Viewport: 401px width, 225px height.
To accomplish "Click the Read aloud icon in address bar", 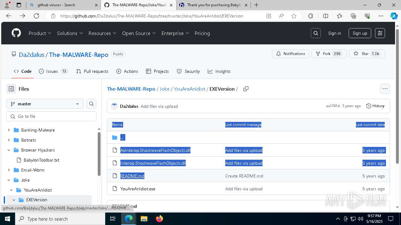I will [x=281, y=16].
